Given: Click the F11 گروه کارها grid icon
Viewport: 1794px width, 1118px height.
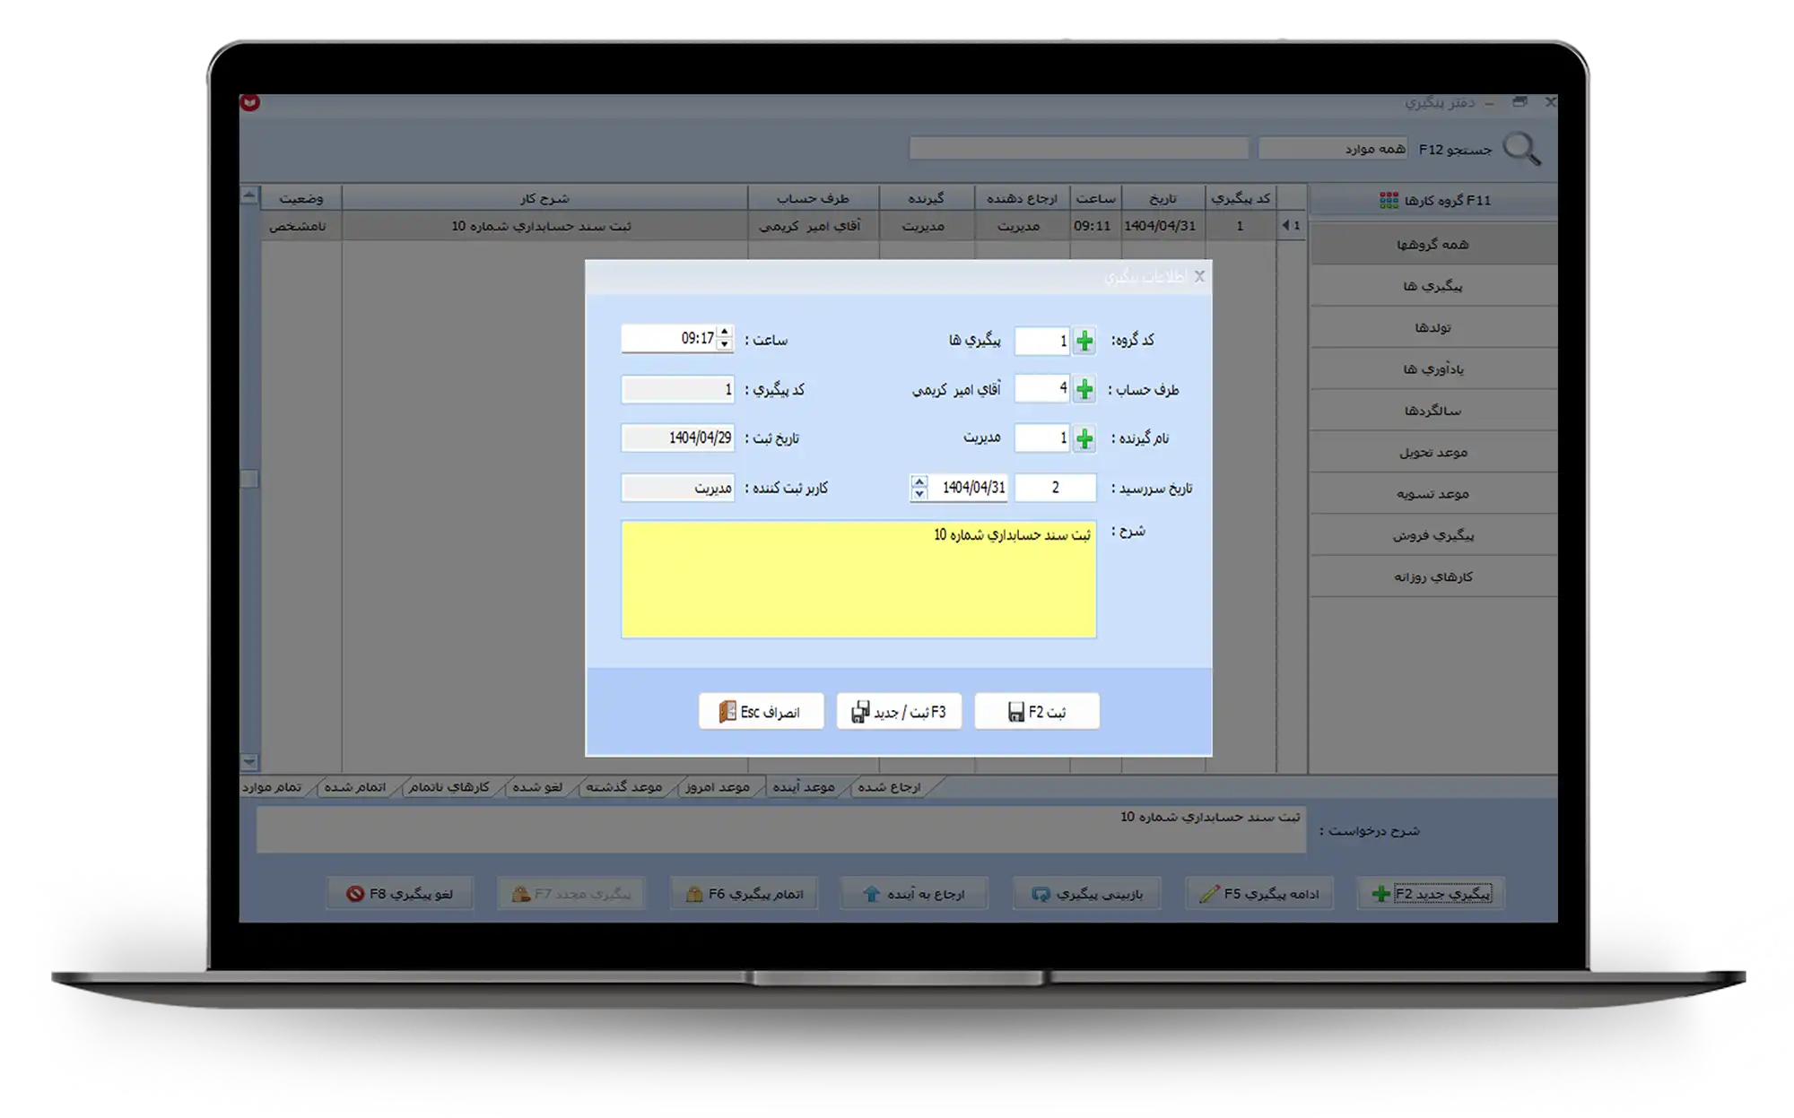Looking at the screenshot, I should point(1389,200).
